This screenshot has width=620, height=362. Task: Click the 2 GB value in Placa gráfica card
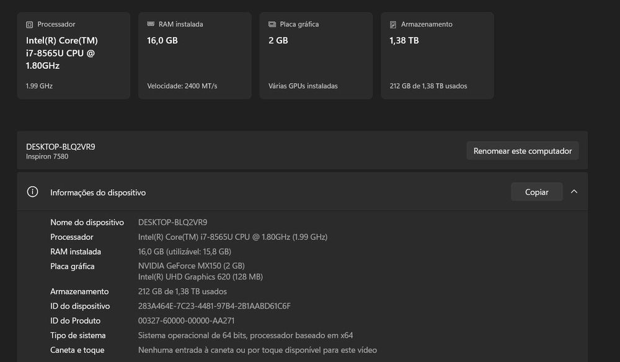[278, 40]
